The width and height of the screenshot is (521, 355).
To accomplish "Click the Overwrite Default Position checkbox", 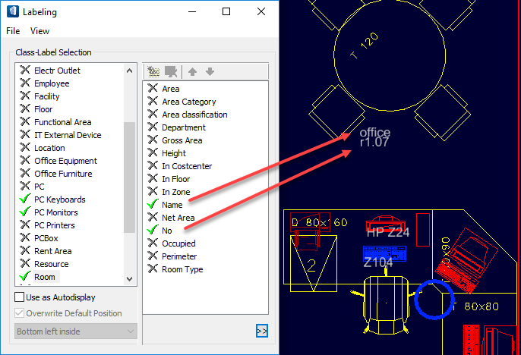I will tap(19, 313).
